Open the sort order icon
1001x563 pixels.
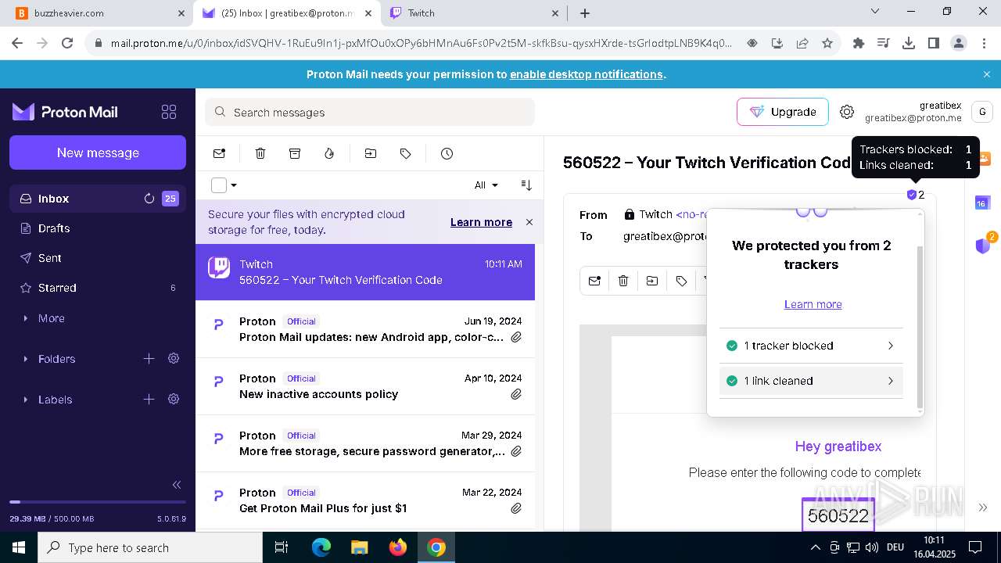(x=526, y=185)
